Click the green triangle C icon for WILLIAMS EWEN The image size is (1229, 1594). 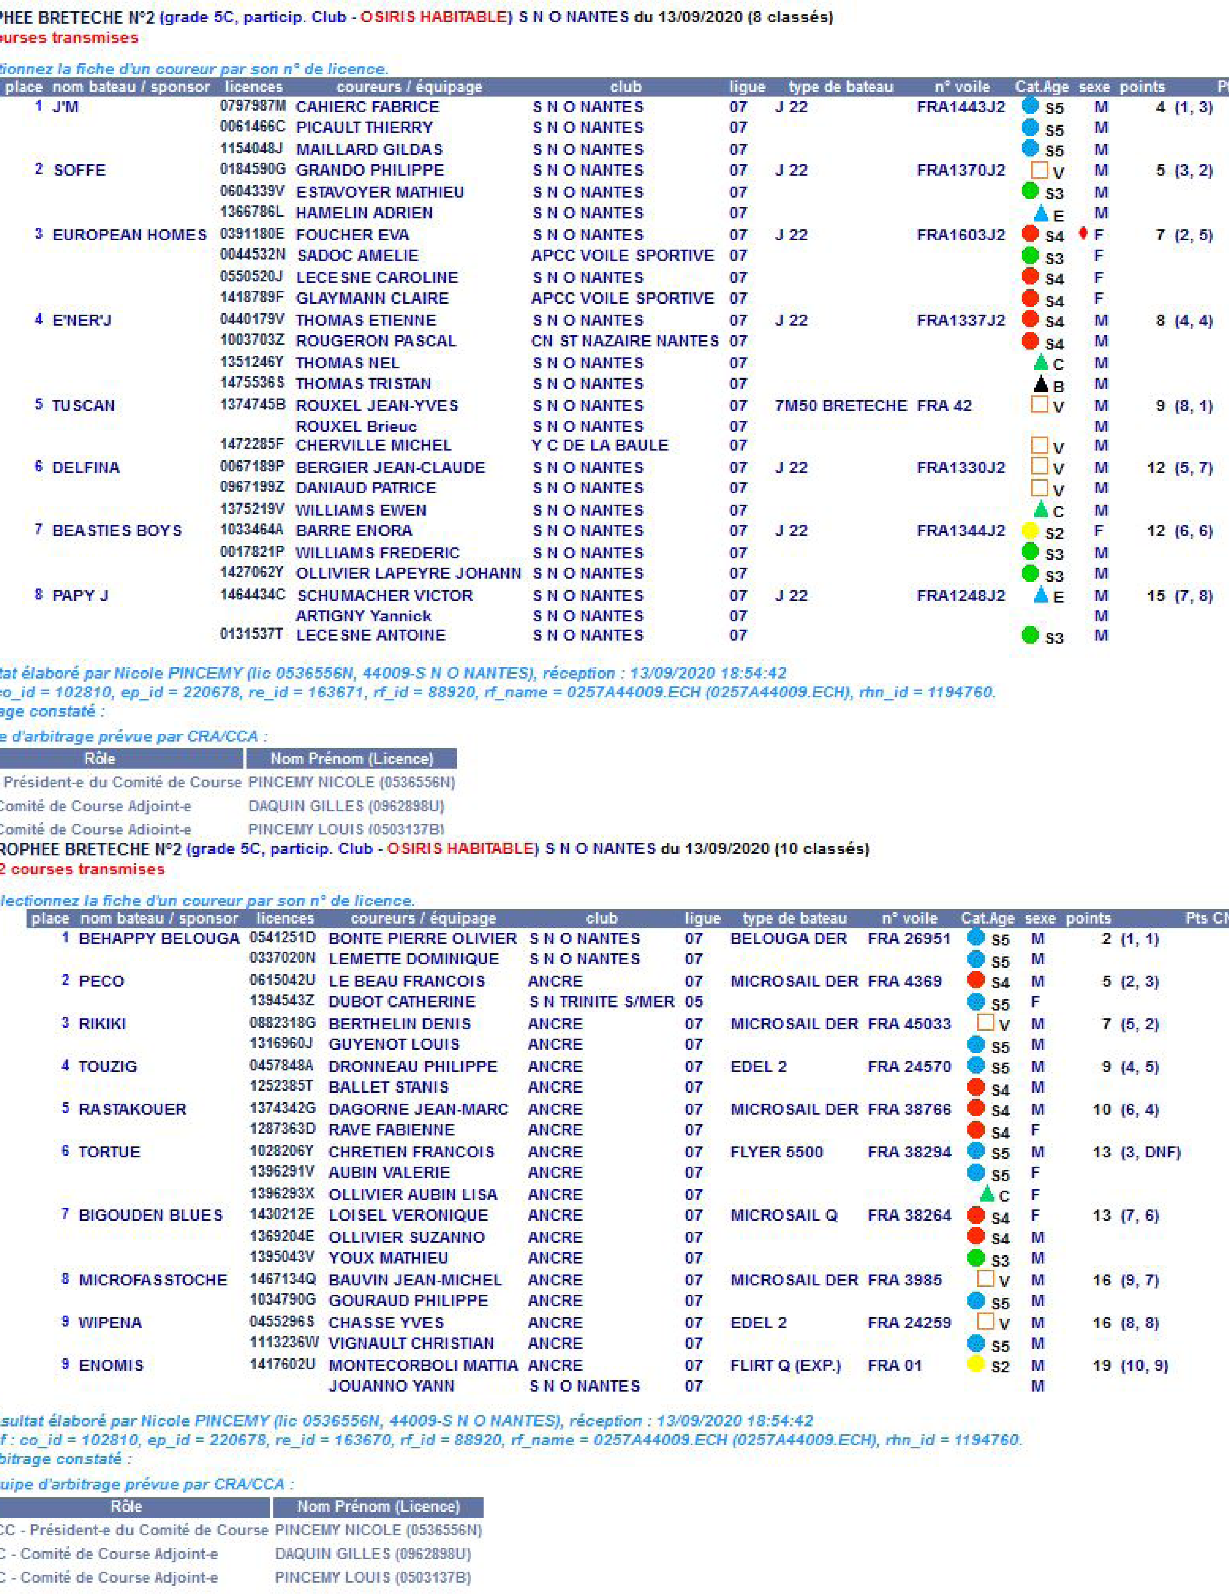coord(1041,510)
